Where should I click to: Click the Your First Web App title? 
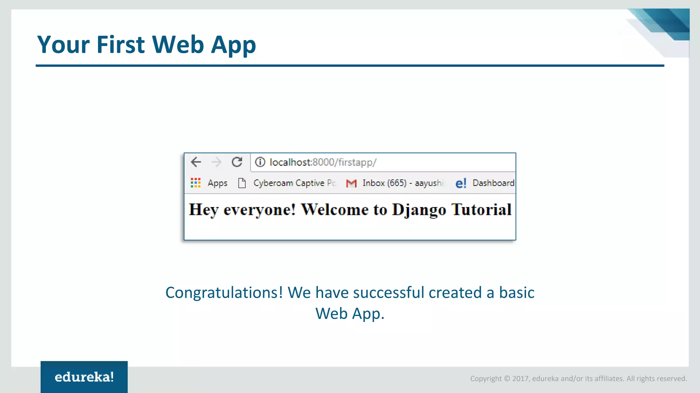tap(146, 45)
